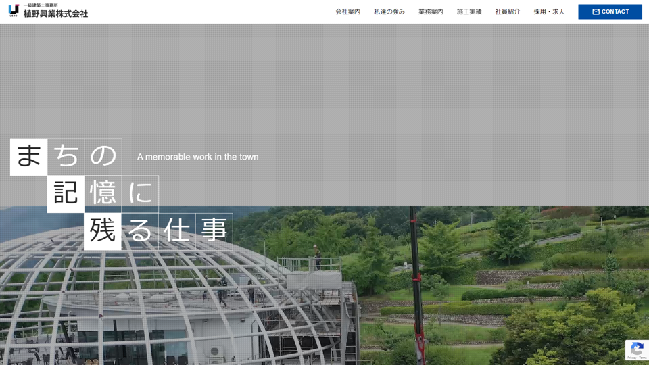The width and height of the screenshot is (649, 365).
Task: Click the reCAPTCHA Terms link
Action: click(642, 358)
